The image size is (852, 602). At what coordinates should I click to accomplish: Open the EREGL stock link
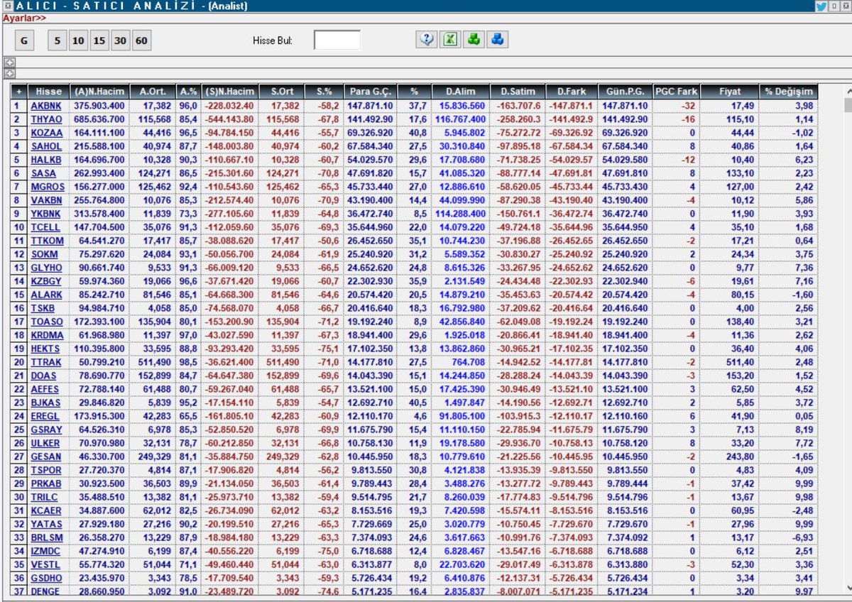tap(46, 416)
